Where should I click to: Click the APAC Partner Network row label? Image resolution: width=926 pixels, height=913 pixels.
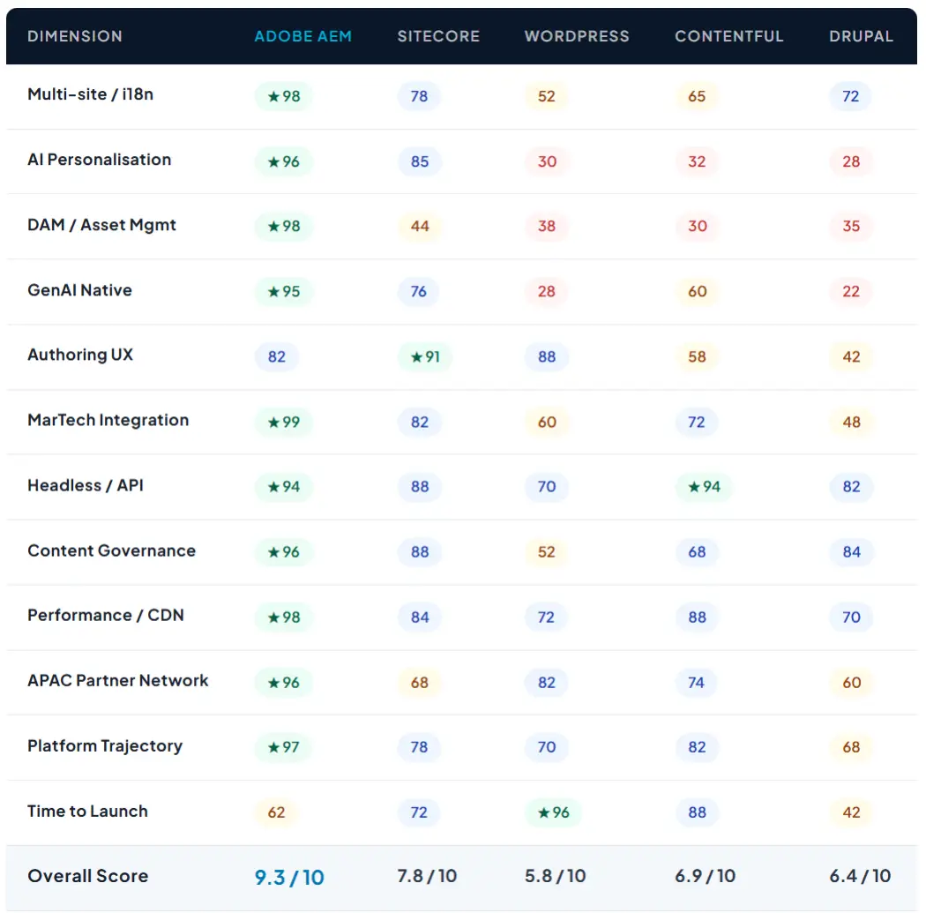point(117,680)
